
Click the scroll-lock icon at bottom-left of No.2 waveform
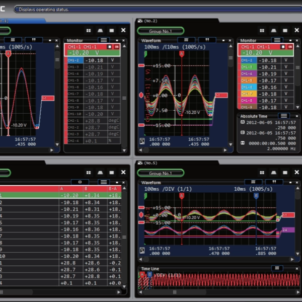tap(142, 141)
